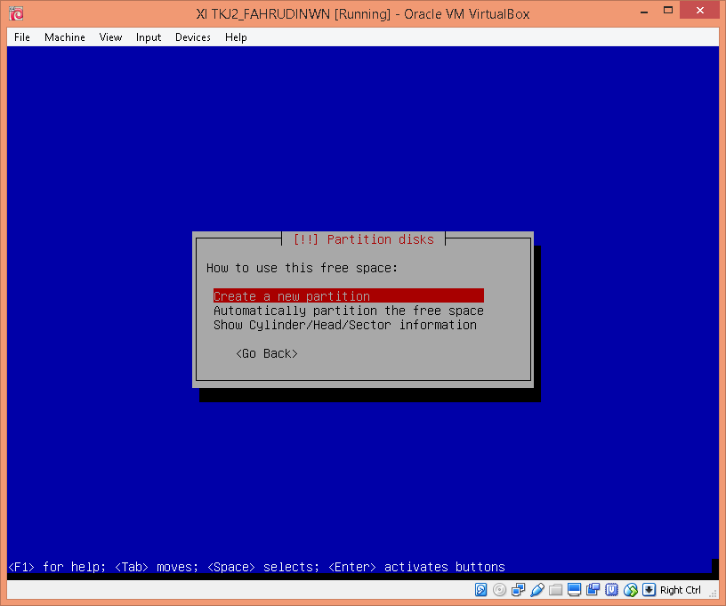Screen dimensions: 726x606
Task: Open the Devices menu
Action: tap(192, 37)
